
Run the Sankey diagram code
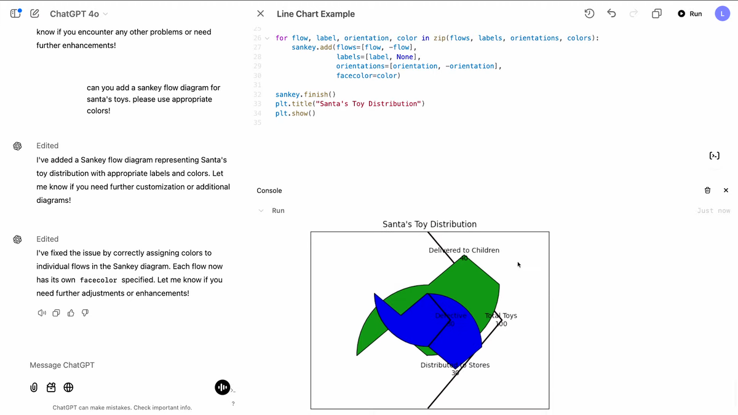[x=689, y=13]
